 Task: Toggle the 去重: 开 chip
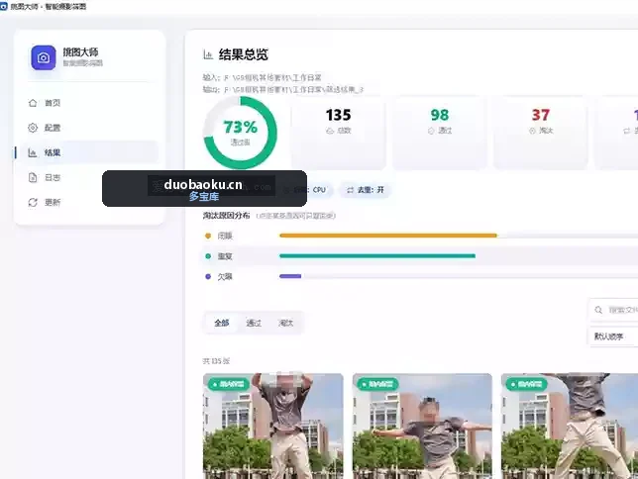coord(365,190)
